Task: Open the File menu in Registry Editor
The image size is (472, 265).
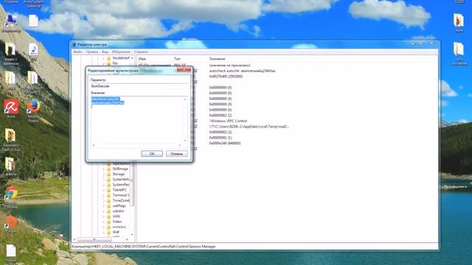Action: click(77, 52)
